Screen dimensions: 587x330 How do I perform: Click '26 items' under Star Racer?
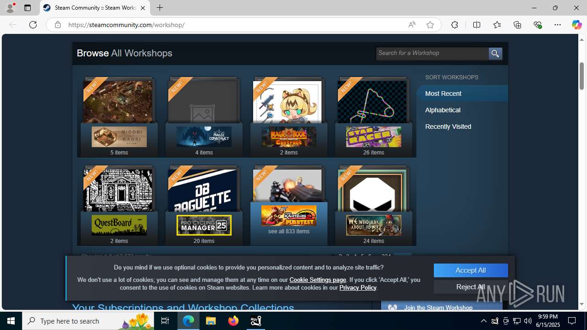tap(374, 153)
